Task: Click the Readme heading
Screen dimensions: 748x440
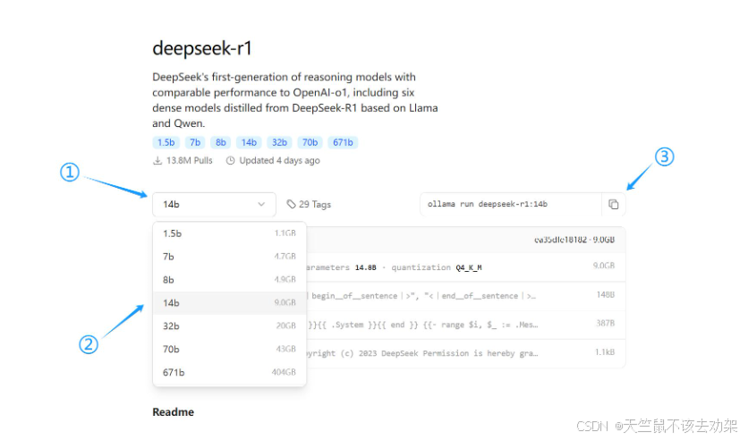Action: pos(174,412)
